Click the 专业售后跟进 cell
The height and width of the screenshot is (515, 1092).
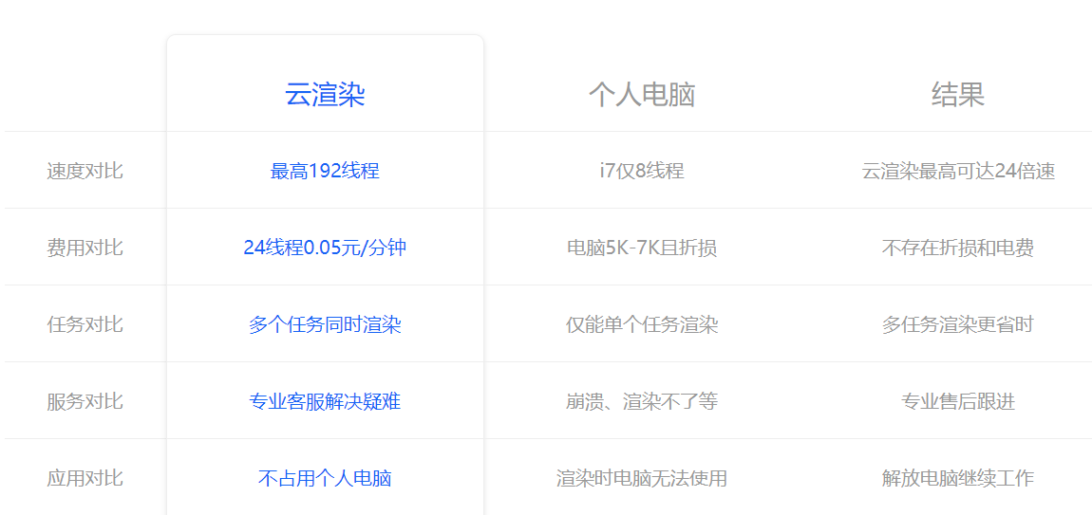(x=957, y=401)
